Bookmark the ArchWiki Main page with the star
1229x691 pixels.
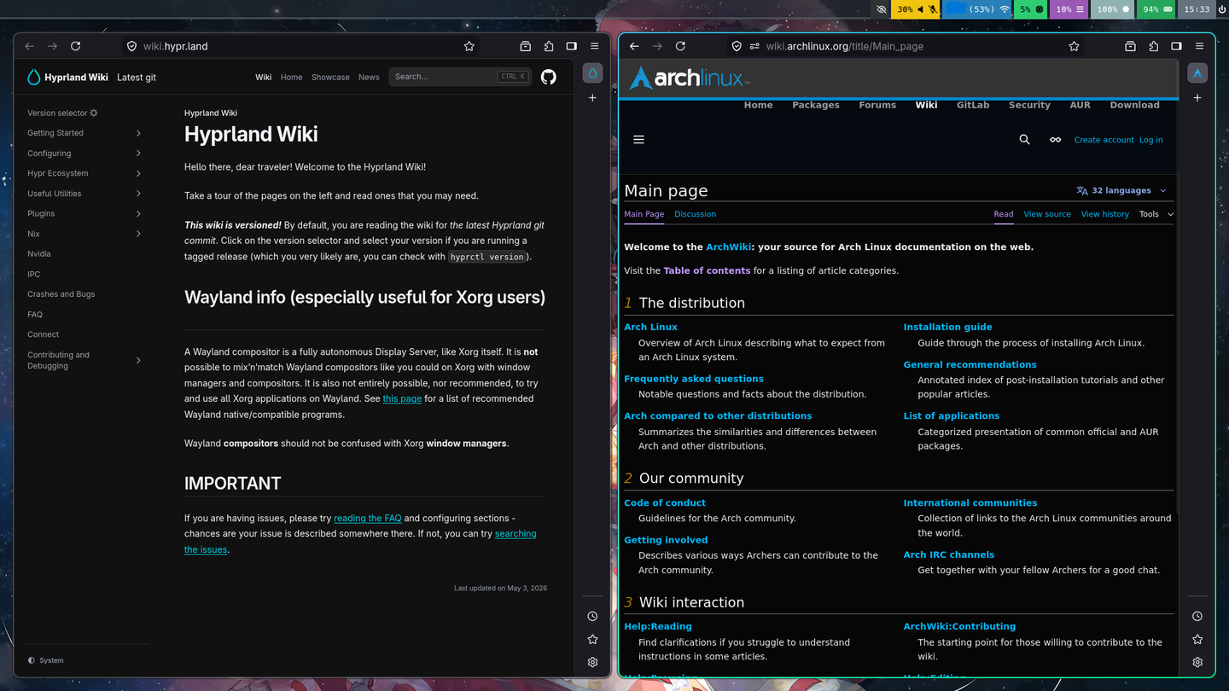point(1074,46)
